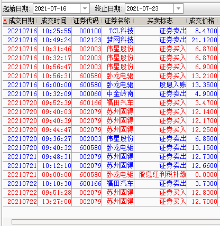Viewport: 220px width, 226px height.
Task: Click the time cell 13:27:00
Action: point(54,202)
